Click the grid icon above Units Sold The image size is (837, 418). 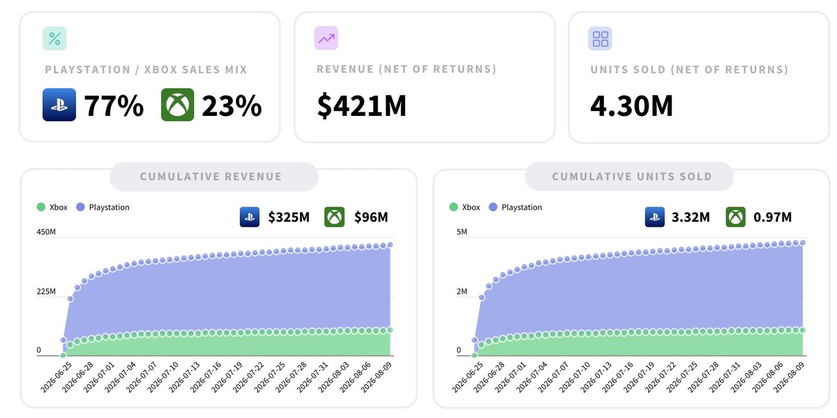600,38
